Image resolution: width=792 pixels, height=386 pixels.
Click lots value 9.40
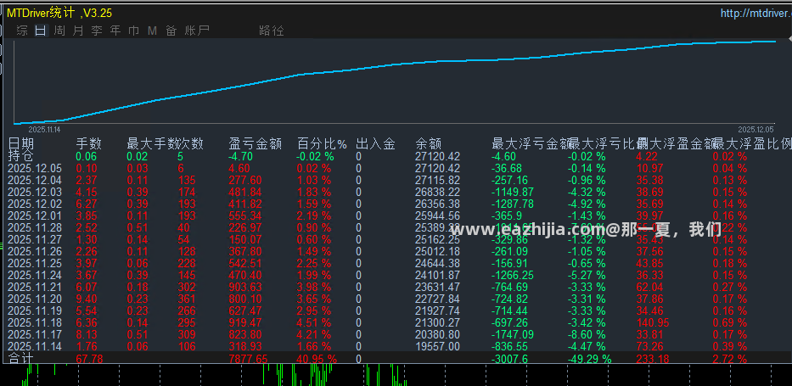pos(87,299)
